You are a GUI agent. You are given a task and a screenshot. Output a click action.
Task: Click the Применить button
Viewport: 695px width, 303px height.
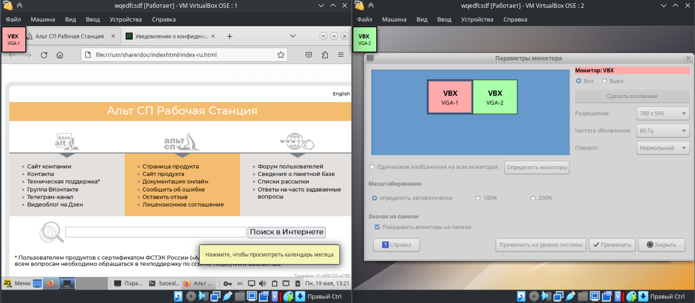click(612, 245)
